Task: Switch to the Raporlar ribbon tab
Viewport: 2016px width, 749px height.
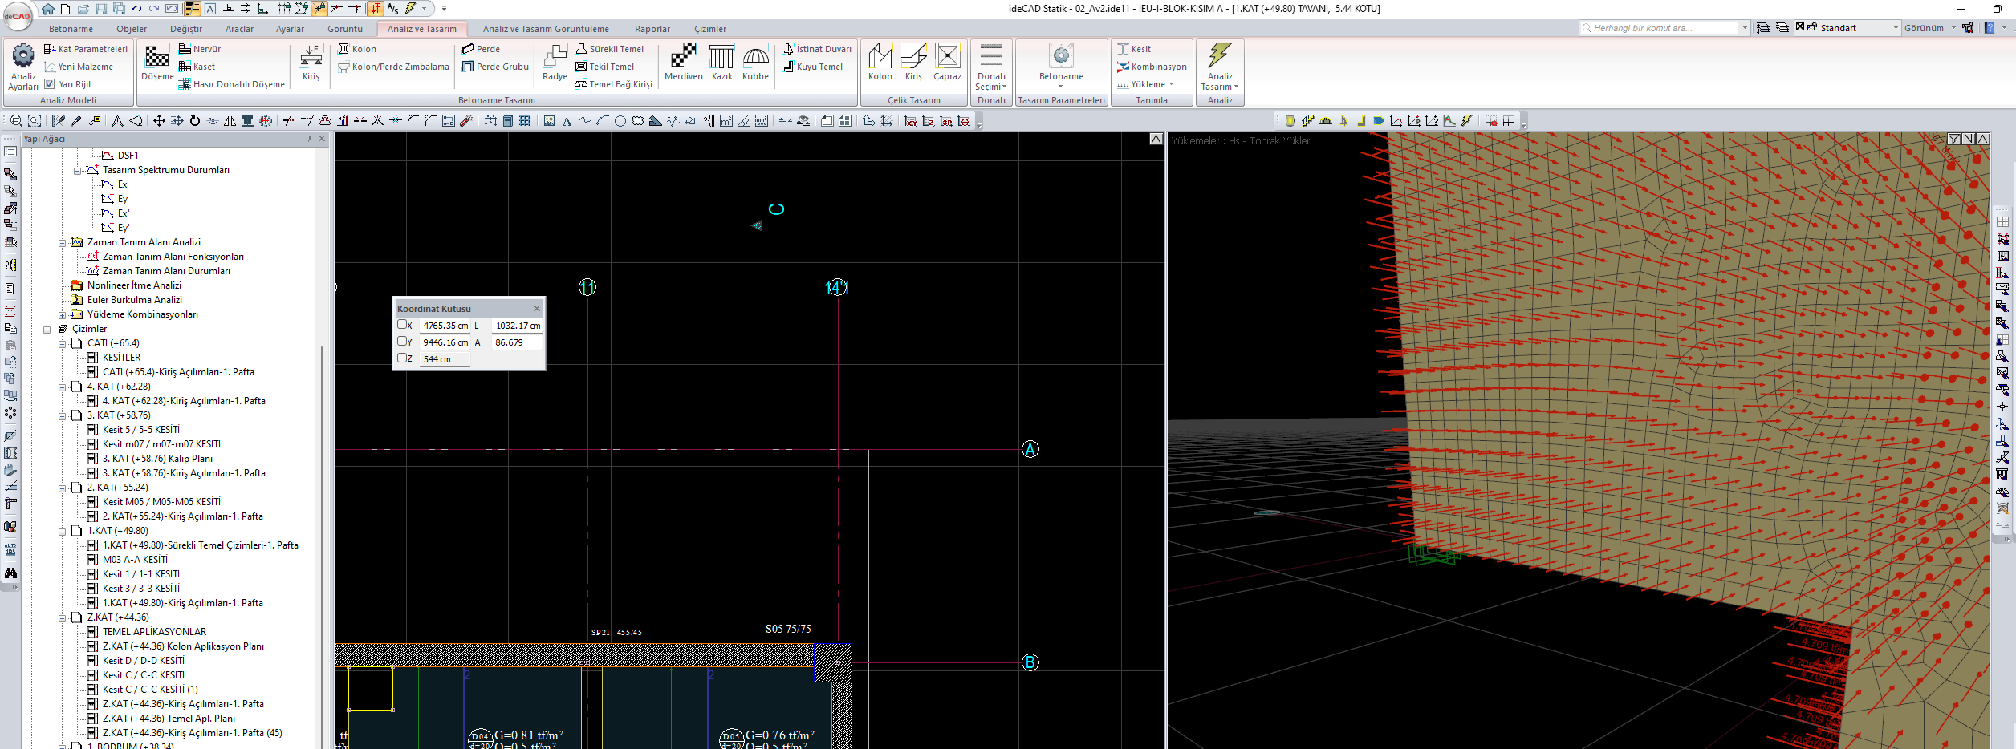Action: click(652, 29)
